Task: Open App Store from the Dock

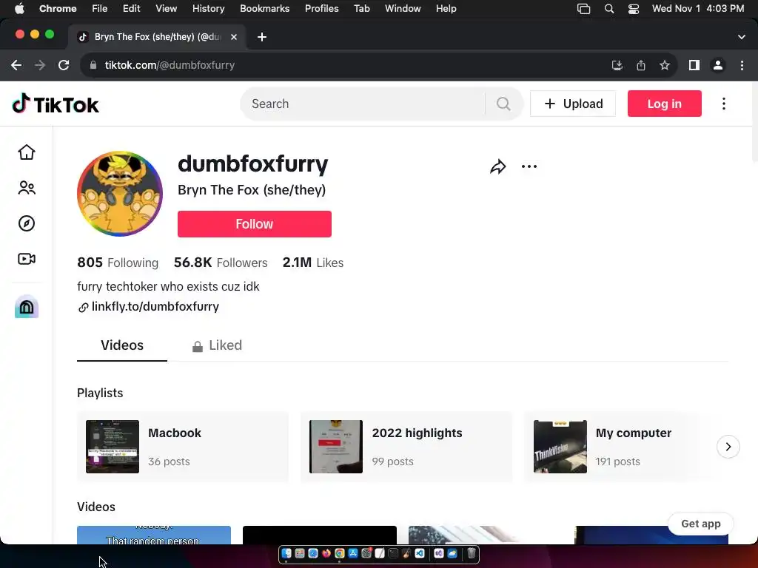Action: pos(353,553)
